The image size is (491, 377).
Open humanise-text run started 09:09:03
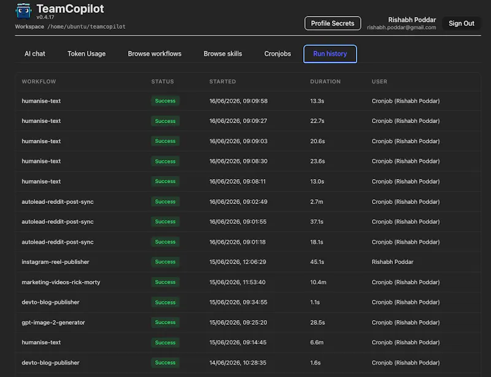tap(248, 141)
